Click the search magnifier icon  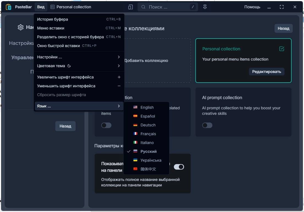pos(143,7)
